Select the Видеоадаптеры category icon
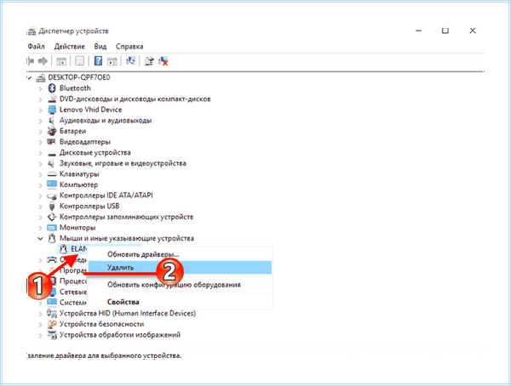This screenshot has width=511, height=386. (x=52, y=142)
